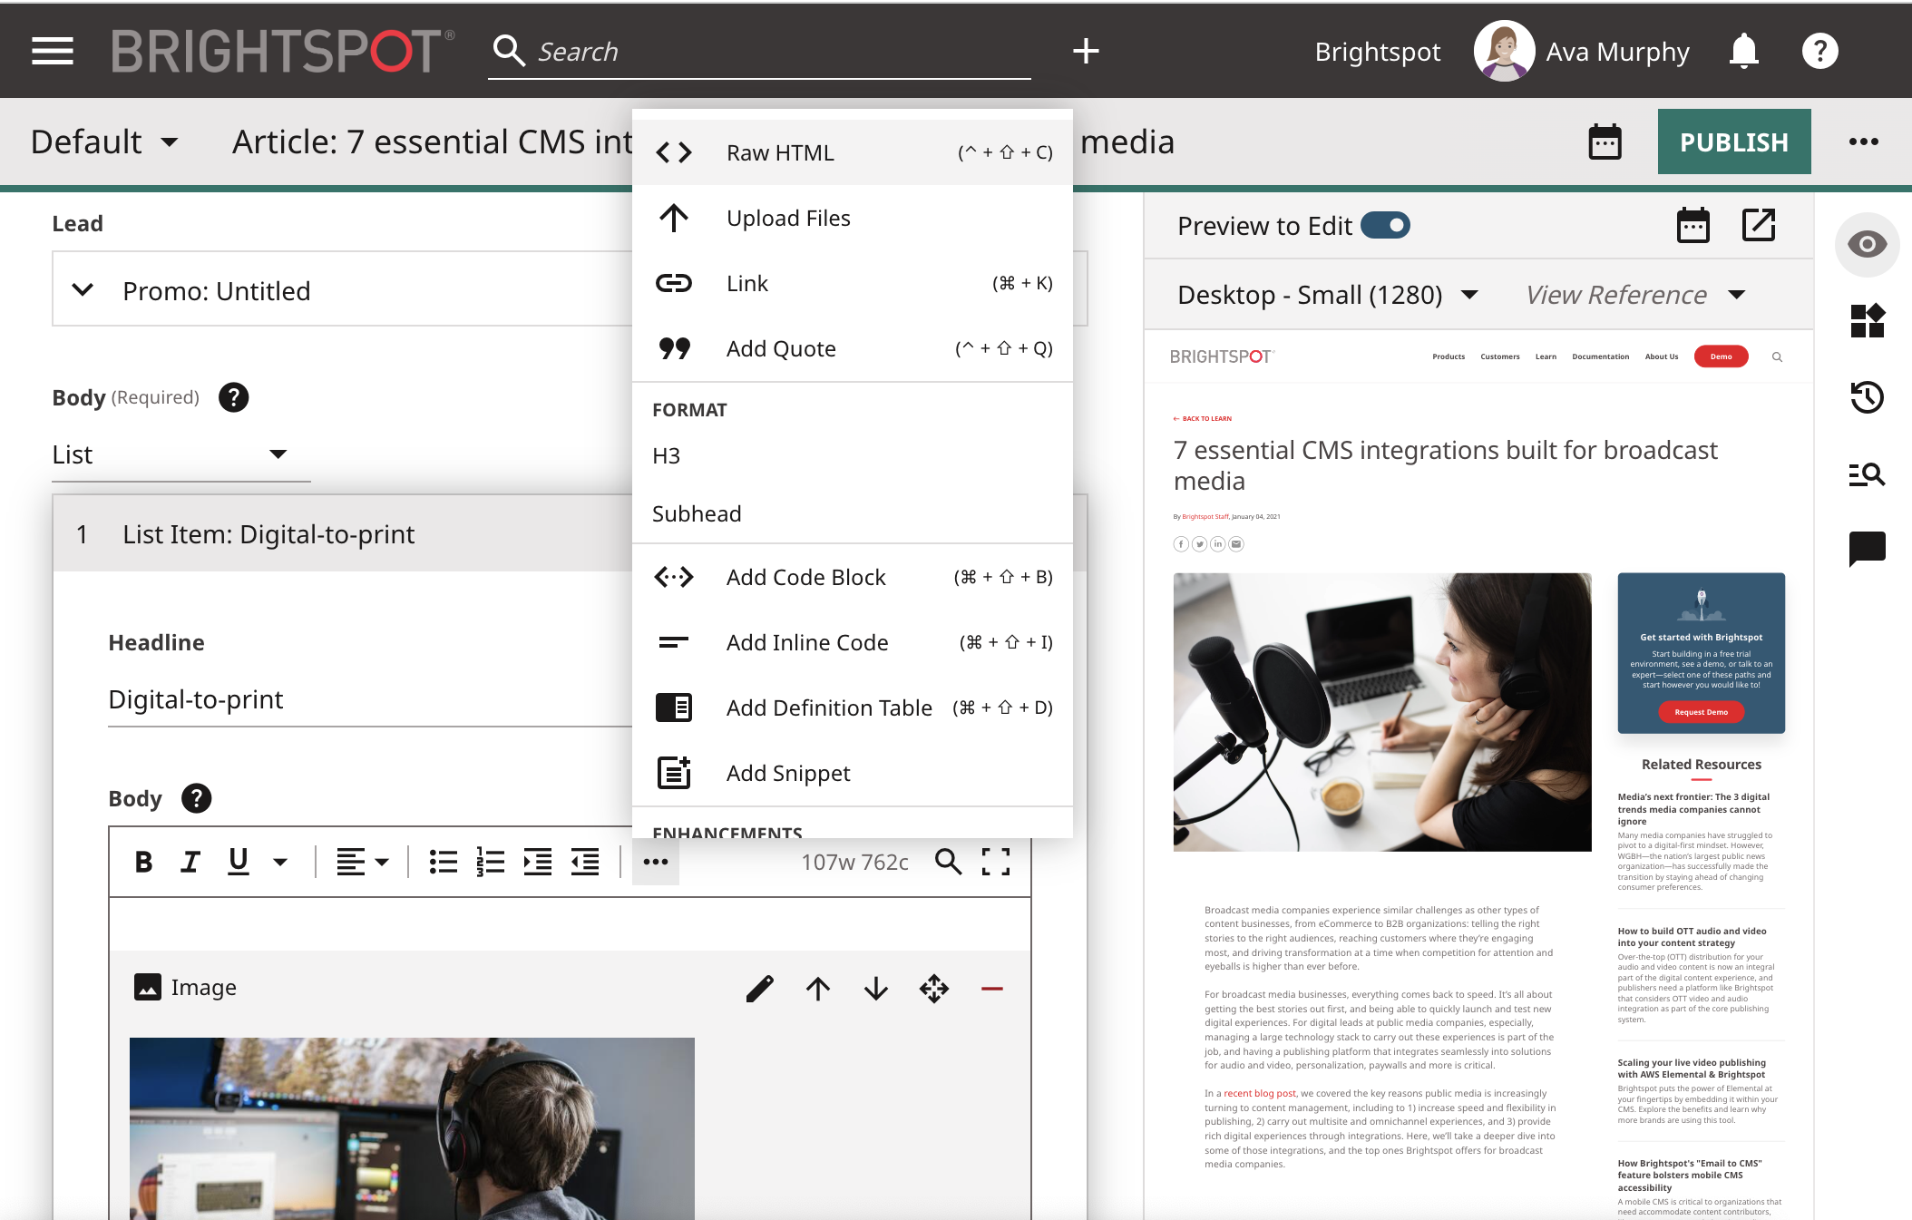Open the Default site dropdown

point(103,142)
